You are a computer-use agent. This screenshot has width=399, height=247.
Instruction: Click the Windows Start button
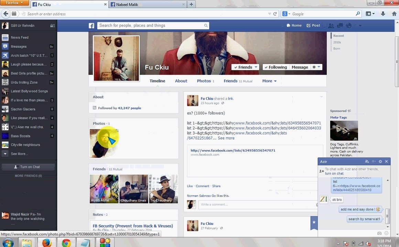pyautogui.click(x=8, y=243)
